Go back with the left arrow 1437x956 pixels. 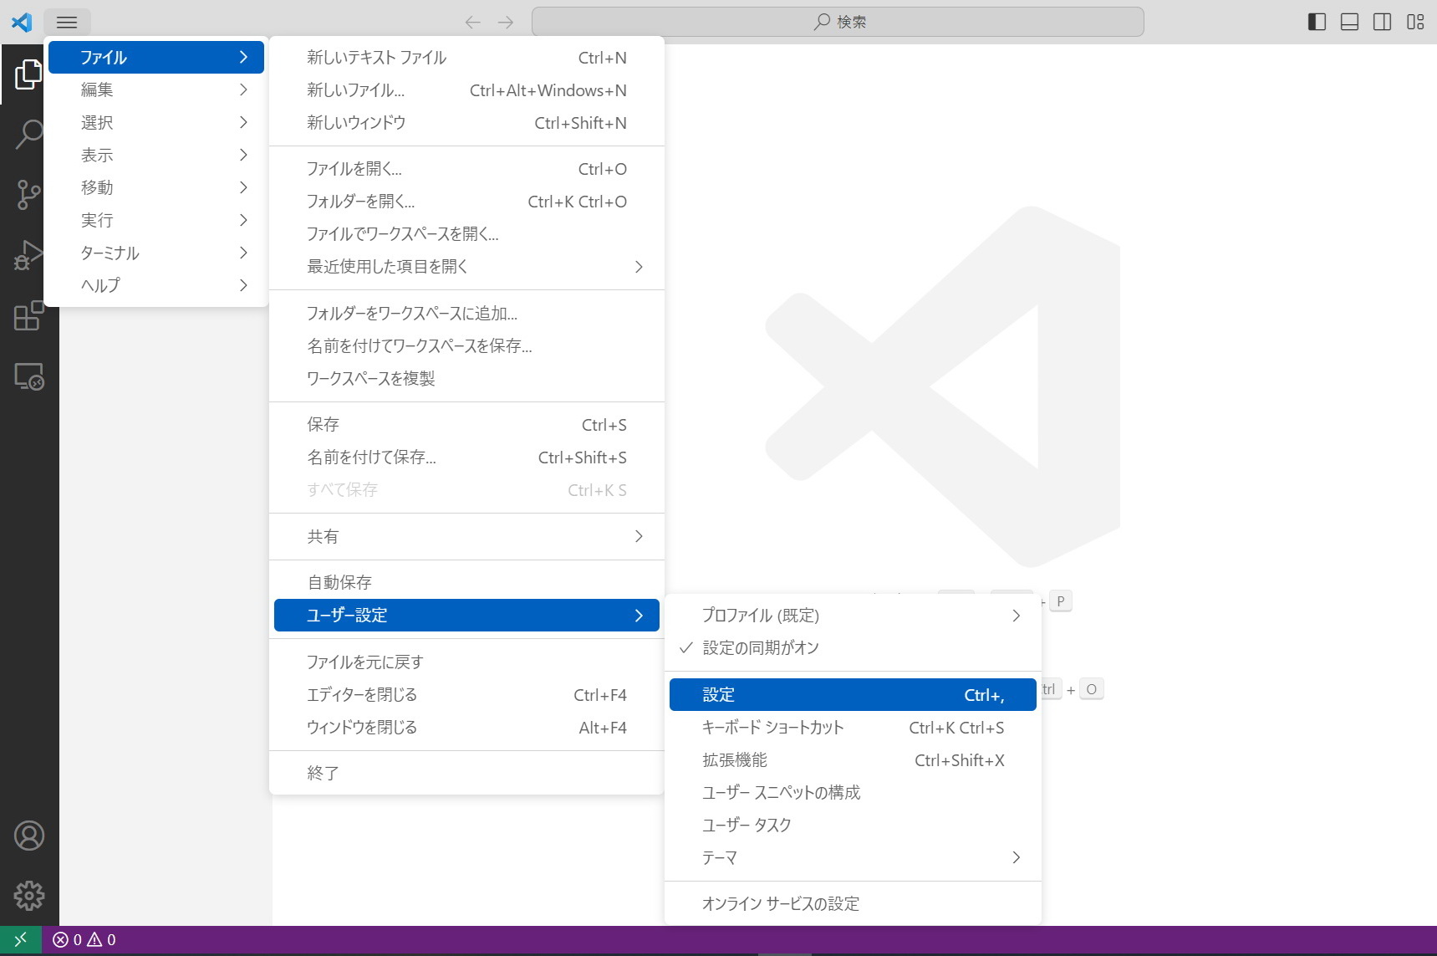coord(472,23)
